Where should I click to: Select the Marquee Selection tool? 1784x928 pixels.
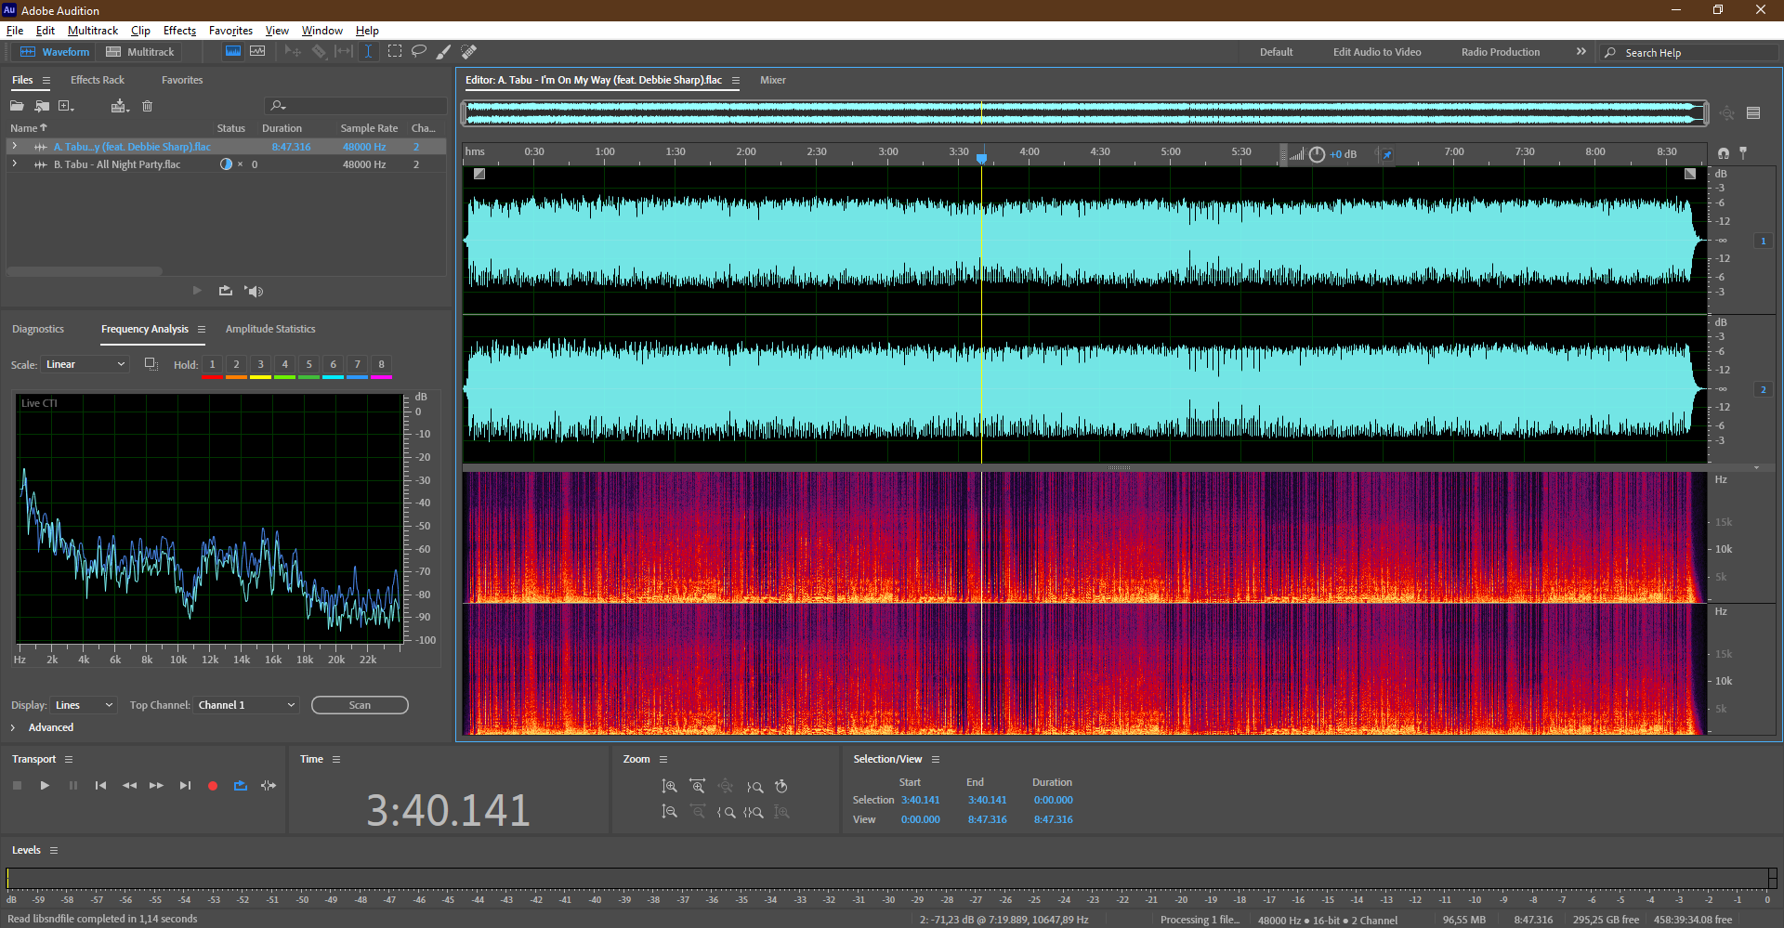pyautogui.click(x=395, y=52)
